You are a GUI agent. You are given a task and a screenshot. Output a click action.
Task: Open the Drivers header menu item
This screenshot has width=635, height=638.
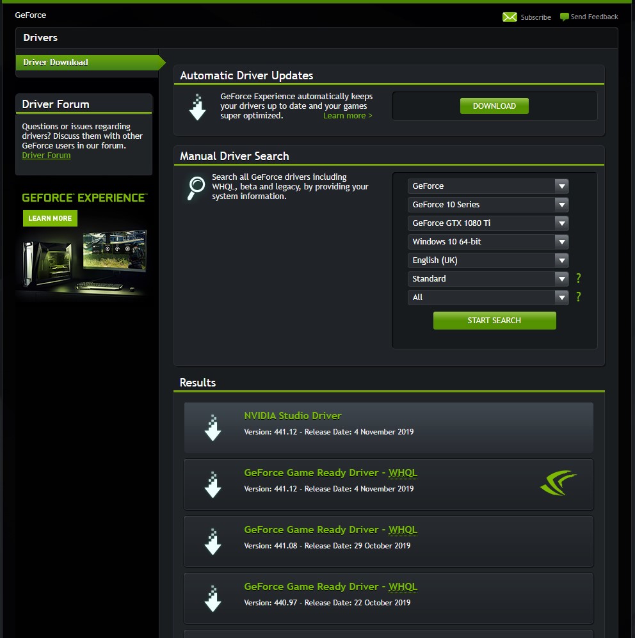pos(40,38)
